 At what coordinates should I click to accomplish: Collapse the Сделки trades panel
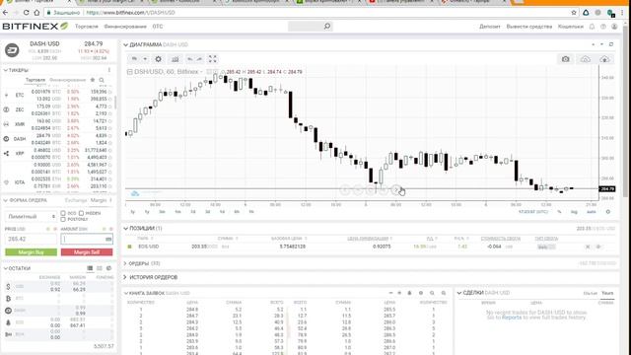coord(459,293)
